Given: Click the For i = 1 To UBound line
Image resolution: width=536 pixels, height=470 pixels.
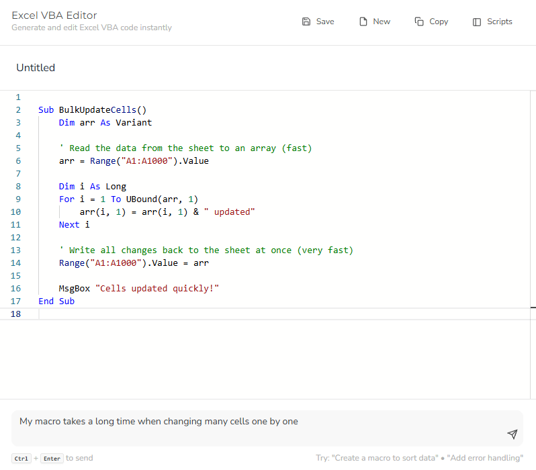Looking at the screenshot, I should (x=128, y=199).
